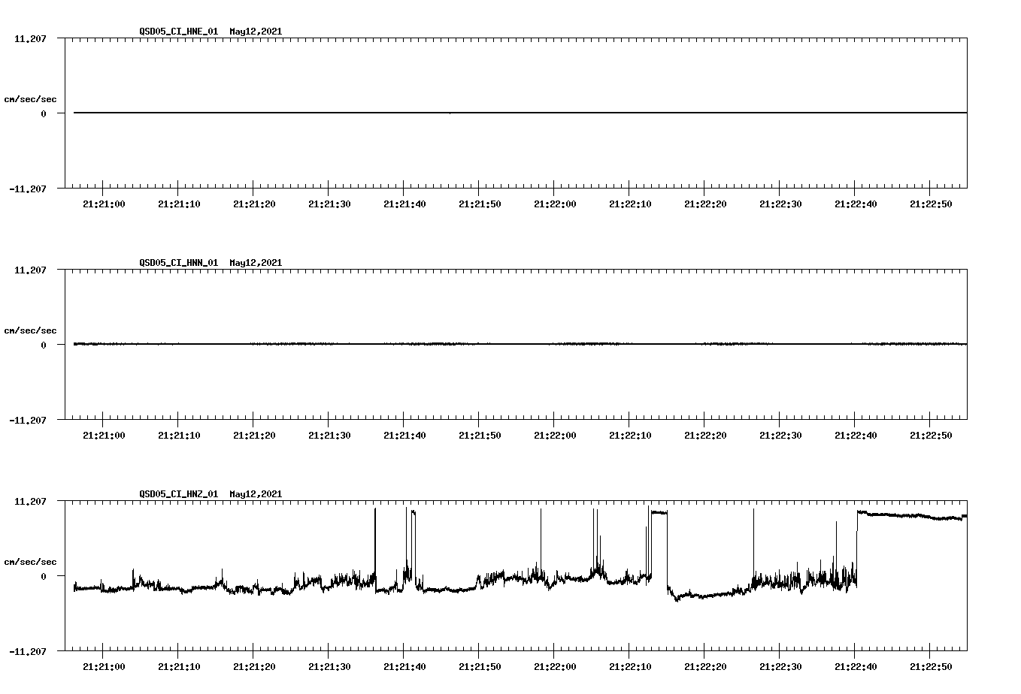The image size is (1021, 694).
Task: Click the 21:22:10 tick label on middle axis
Action: pos(630,433)
